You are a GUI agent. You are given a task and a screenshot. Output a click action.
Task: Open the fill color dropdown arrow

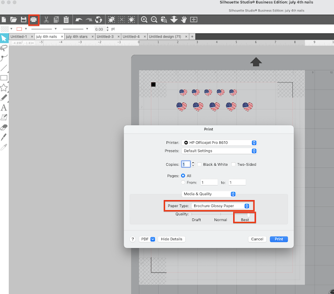click(11, 29)
